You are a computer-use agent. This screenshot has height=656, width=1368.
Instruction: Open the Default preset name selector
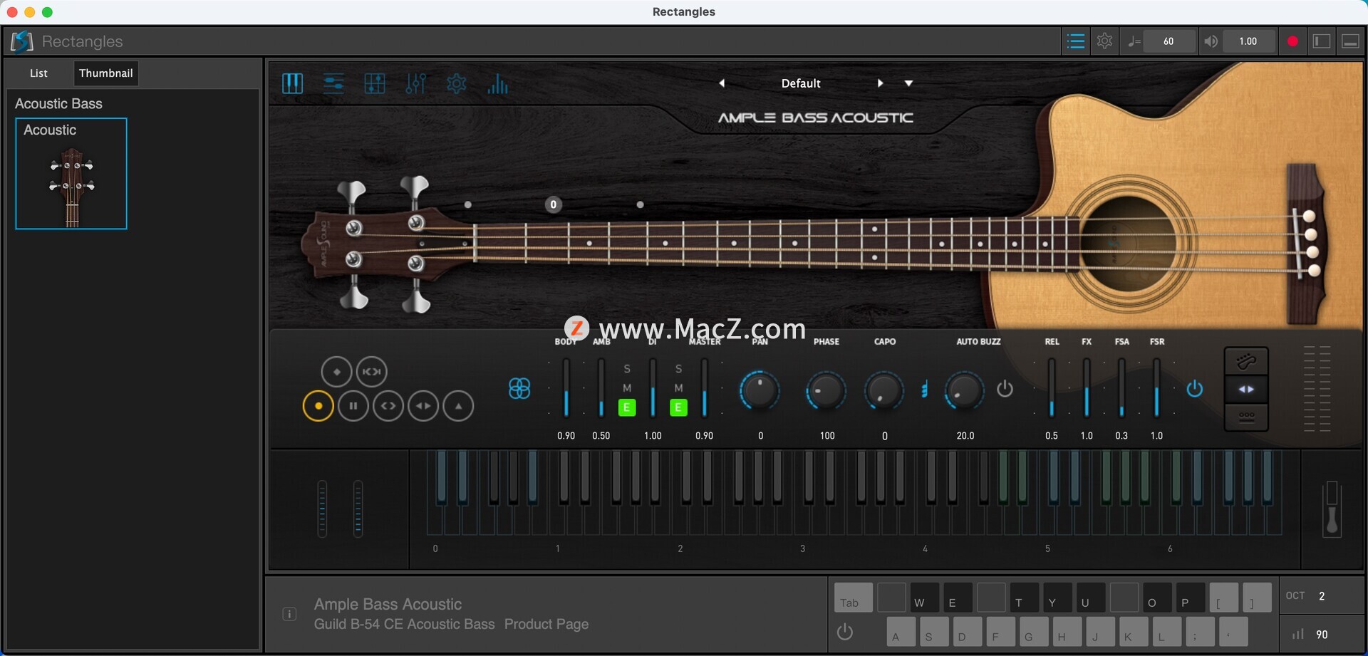801,83
